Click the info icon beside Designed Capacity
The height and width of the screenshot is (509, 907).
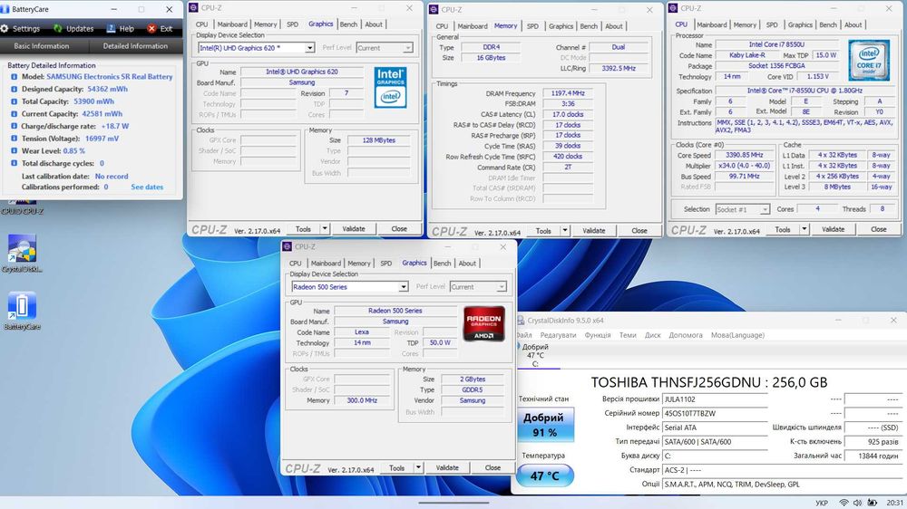pyautogui.click(x=14, y=89)
